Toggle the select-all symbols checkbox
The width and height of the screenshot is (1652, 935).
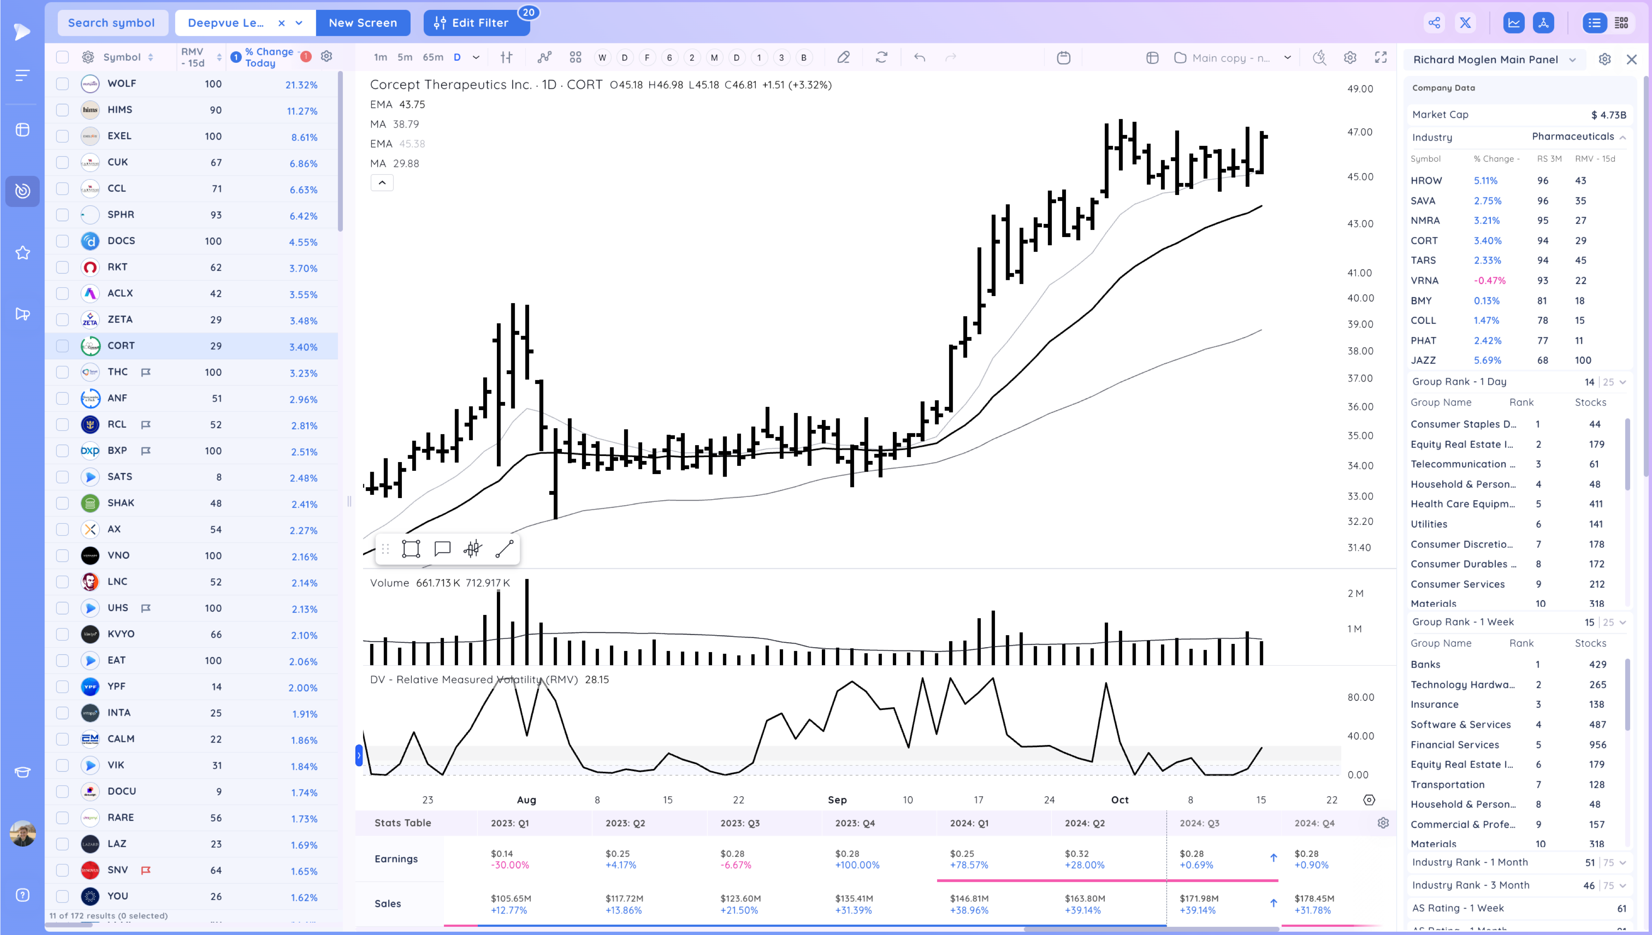(x=62, y=57)
